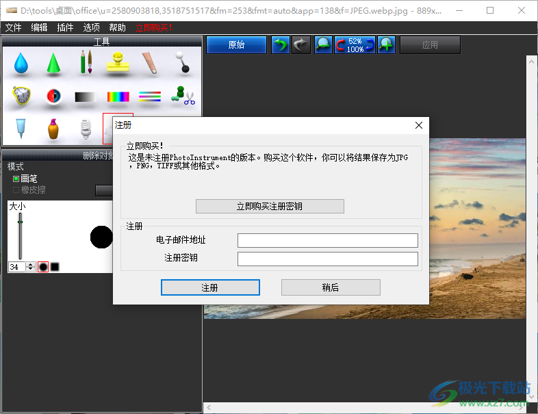Open the 文件 menu
Screen dimensions: 538x414
coord(14,27)
